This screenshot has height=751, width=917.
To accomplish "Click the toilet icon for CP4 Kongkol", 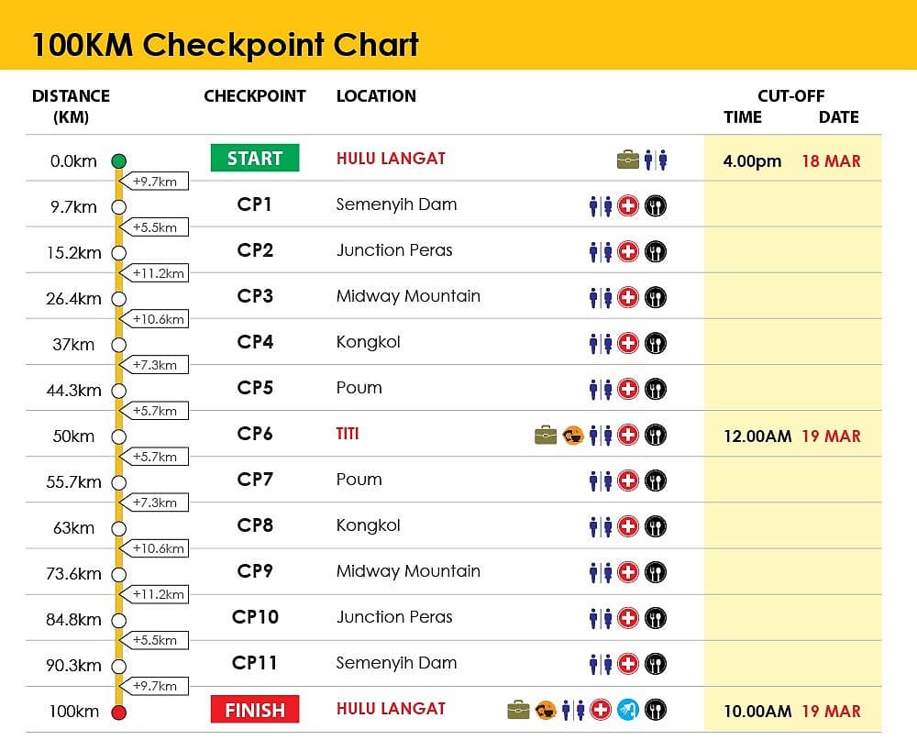I will 601,343.
